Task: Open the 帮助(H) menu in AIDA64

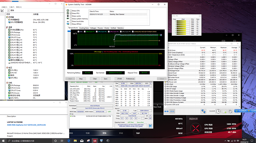Action: coord(19,7)
